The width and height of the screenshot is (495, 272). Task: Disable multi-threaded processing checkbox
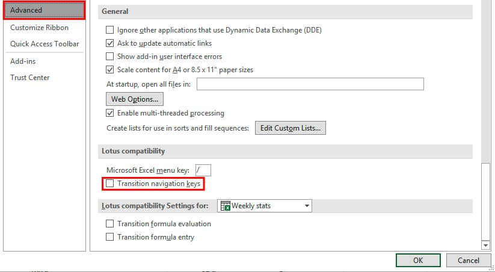pyautogui.click(x=109, y=113)
